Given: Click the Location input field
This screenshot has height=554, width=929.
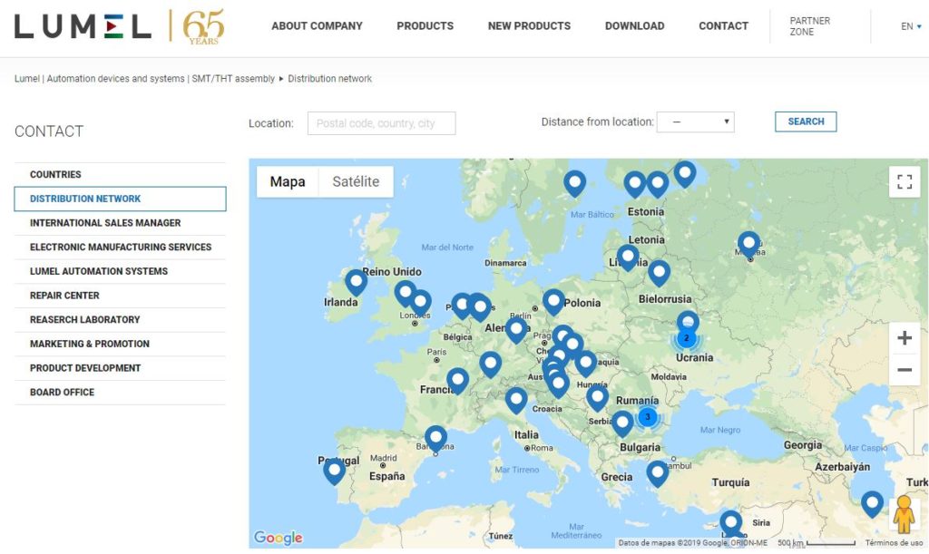Looking at the screenshot, I should pos(381,123).
